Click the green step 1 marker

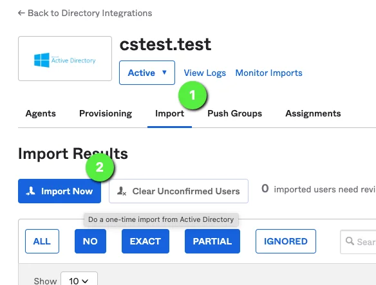193,95
